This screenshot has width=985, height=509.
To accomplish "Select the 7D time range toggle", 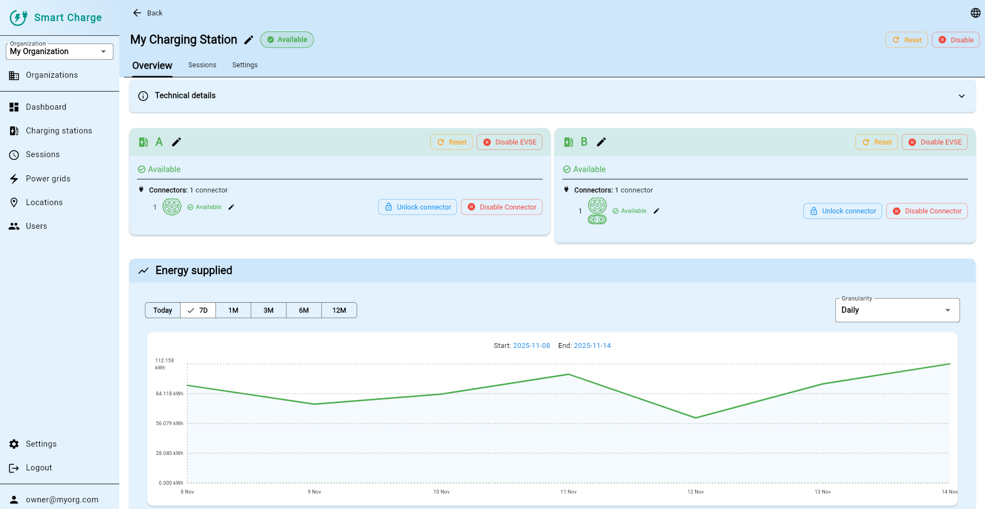I will [198, 310].
